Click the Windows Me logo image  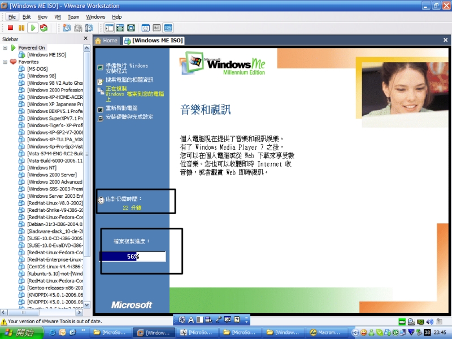coord(222,63)
